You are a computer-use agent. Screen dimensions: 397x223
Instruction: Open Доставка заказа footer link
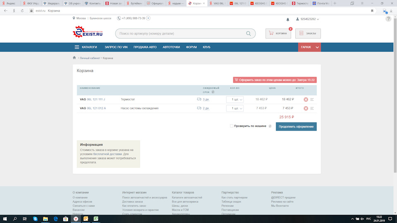pos(132,202)
